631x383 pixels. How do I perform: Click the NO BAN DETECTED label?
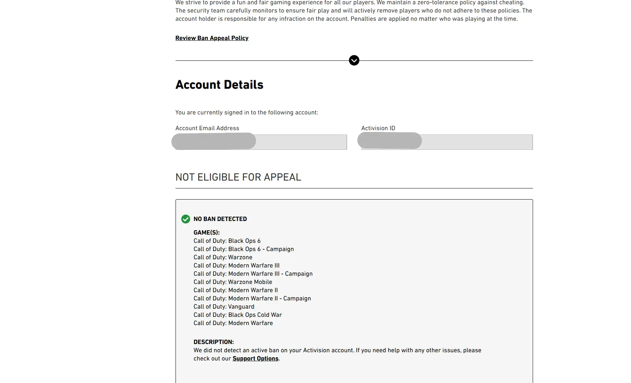click(x=220, y=219)
